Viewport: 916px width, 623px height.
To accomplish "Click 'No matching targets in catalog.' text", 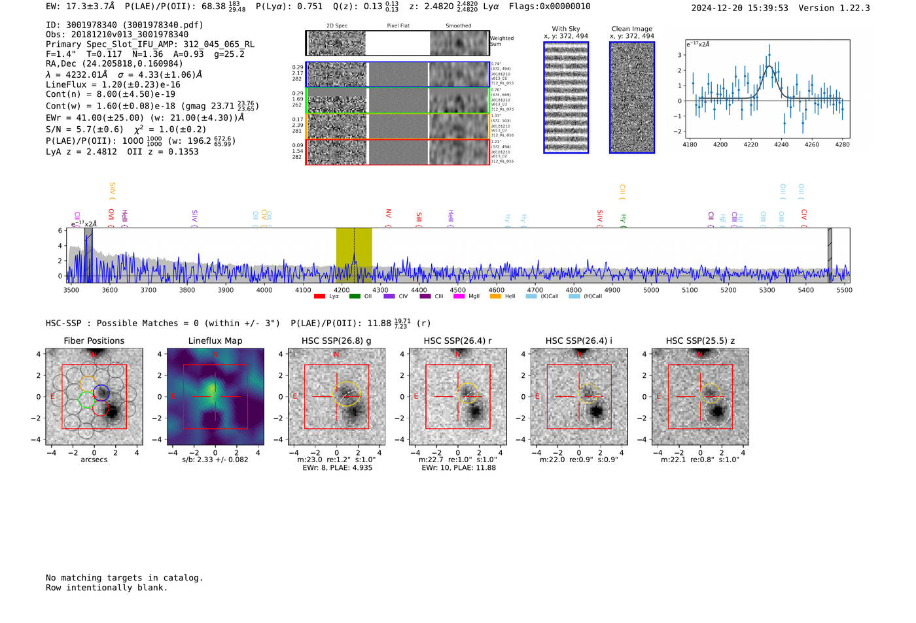I will pyautogui.click(x=124, y=578).
